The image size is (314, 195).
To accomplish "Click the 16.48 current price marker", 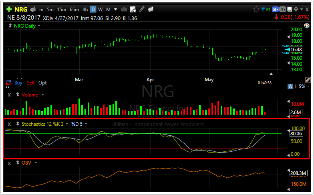I will [x=296, y=49].
